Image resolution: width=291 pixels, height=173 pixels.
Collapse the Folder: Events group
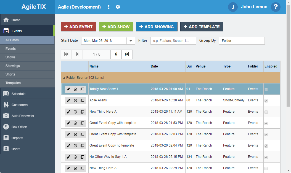coord(64,78)
